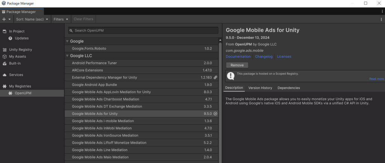Select Google Mobile Ads DT Exchange Mediation
385x163 pixels.
point(141,106)
